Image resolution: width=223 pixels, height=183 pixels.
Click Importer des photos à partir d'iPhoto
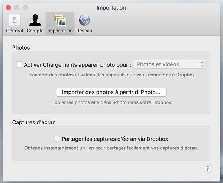(x=111, y=92)
